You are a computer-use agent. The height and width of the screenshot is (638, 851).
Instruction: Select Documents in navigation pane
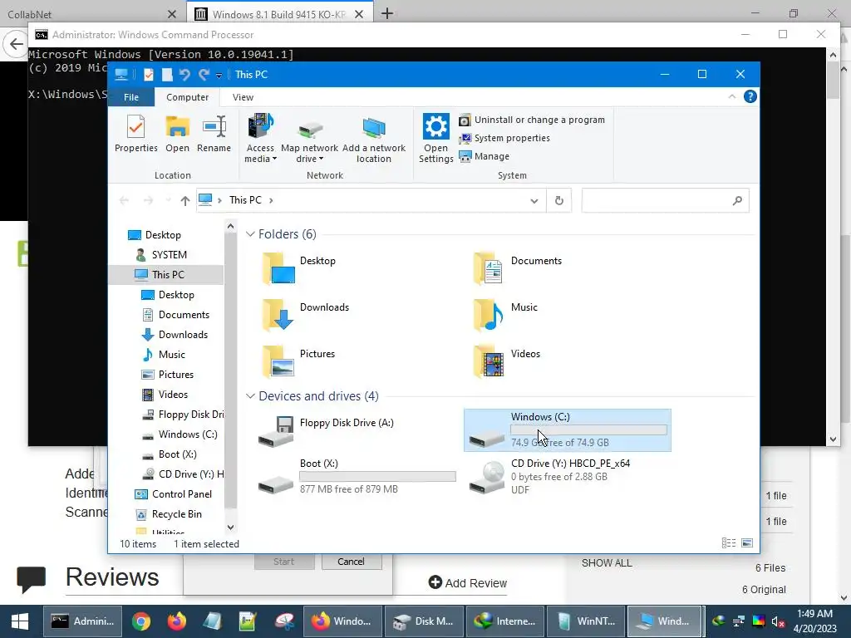[x=184, y=315]
